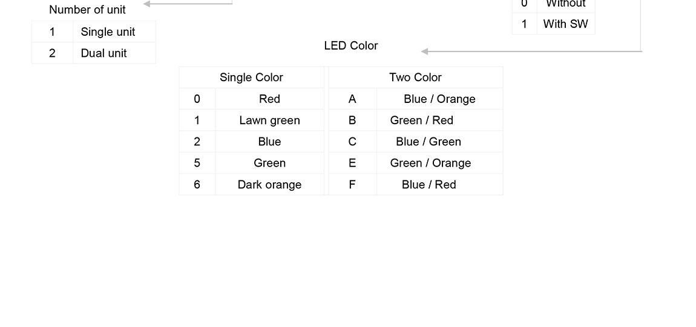This screenshot has width=696, height=327.
Task: Click the arrowhead pointing to LED Color
Action: coord(425,51)
